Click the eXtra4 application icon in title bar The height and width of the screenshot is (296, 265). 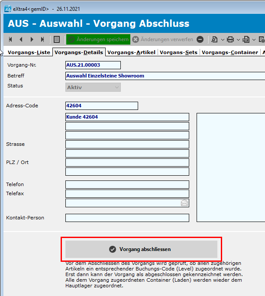click(x=8, y=9)
